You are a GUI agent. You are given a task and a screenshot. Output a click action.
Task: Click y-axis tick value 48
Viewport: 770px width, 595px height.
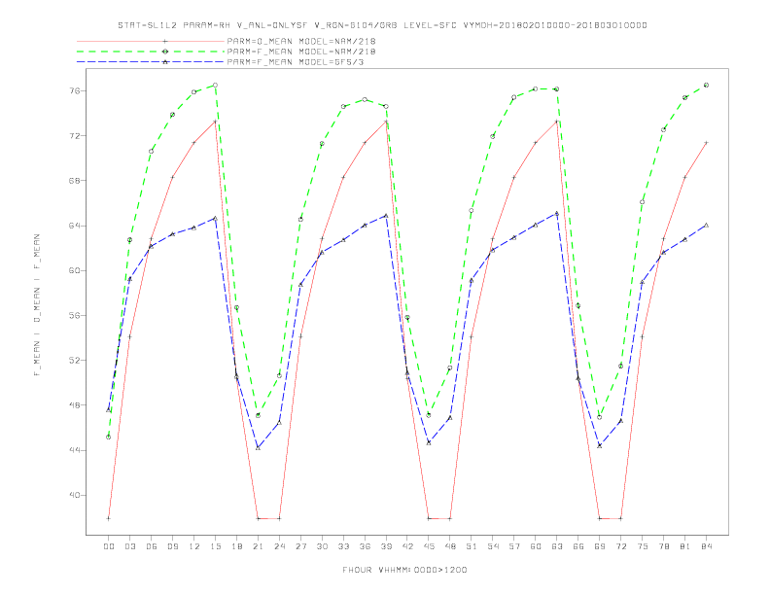[74, 405]
